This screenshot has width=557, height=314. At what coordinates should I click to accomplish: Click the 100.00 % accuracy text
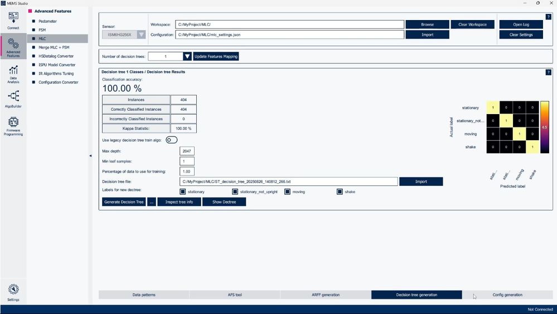pos(122,89)
